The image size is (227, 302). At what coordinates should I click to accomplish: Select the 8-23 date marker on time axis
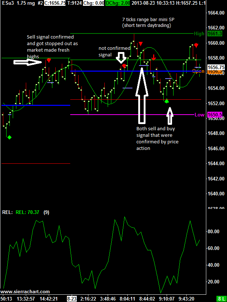point(71,299)
